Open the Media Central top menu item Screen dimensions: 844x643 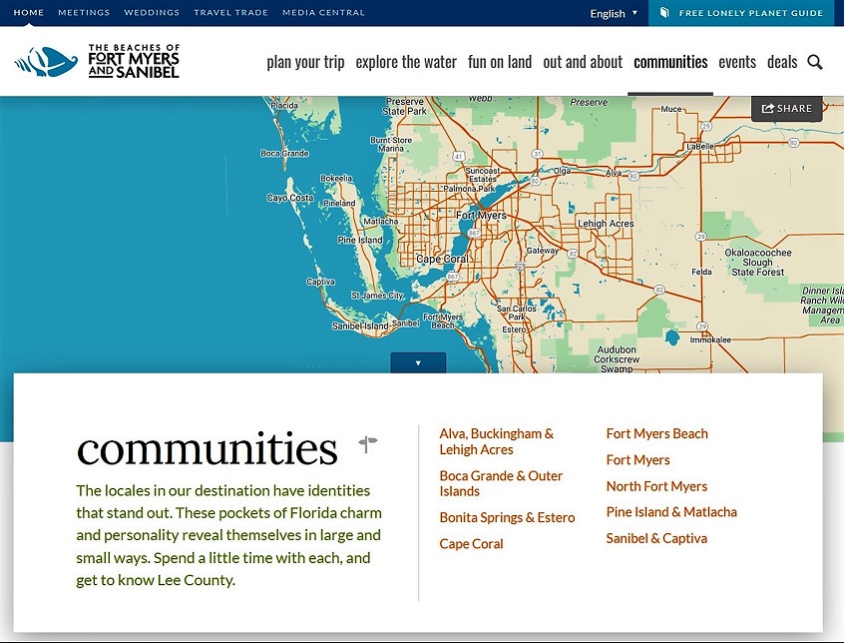[323, 12]
